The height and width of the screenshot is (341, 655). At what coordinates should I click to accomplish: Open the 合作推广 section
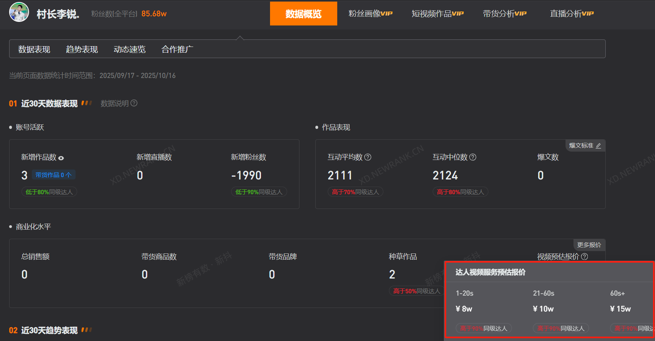177,49
